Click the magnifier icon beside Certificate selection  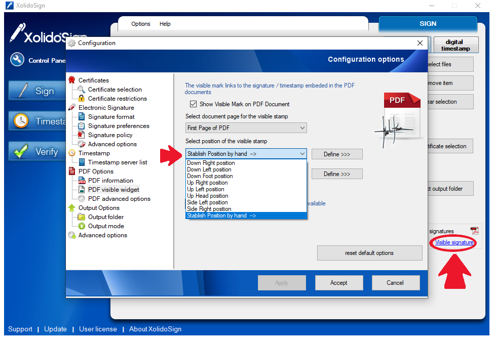82,89
